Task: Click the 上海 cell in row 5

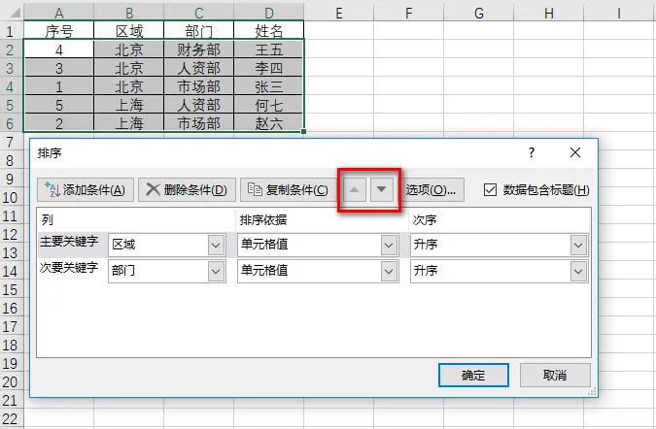Action: (x=129, y=105)
